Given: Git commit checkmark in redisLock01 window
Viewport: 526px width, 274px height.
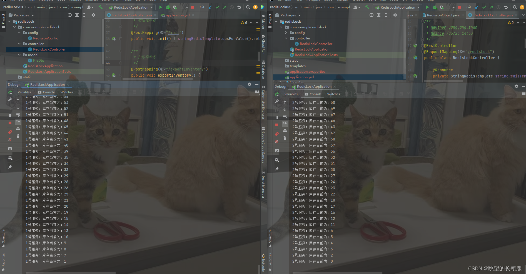Looking at the screenshot, I should click(217, 7).
